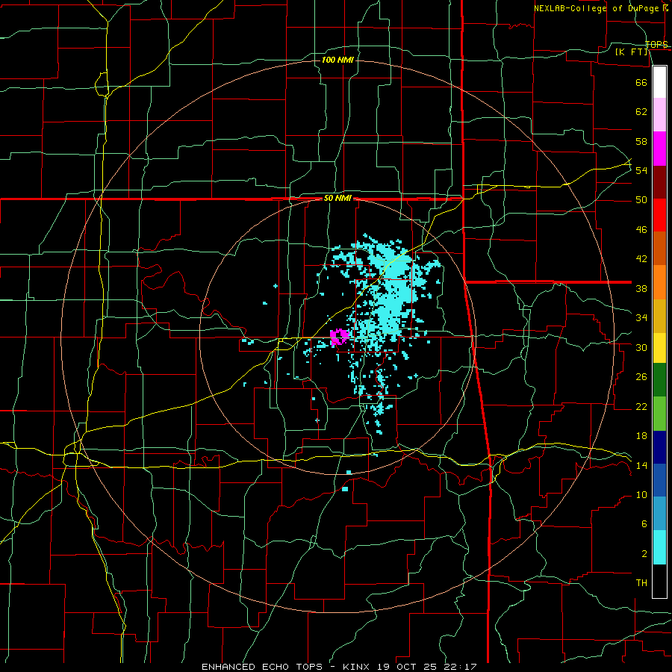Screen dimensions: 672x672
Task: Click the dark green swatch near 26
Action: [659, 380]
